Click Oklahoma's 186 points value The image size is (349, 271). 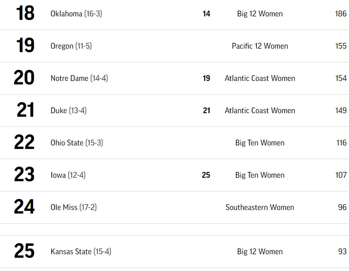[x=341, y=14]
